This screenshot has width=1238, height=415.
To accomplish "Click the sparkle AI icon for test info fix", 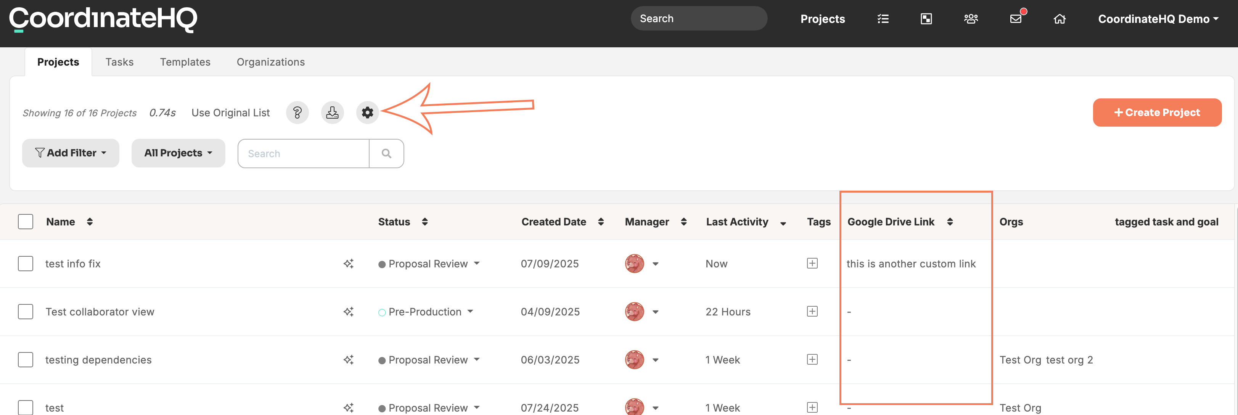I will [349, 264].
